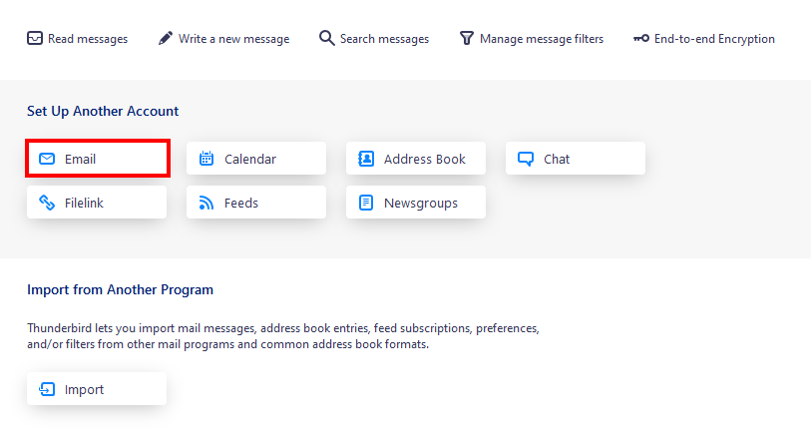The width and height of the screenshot is (811, 442).
Task: Set up Filelink
Action: [x=97, y=203]
